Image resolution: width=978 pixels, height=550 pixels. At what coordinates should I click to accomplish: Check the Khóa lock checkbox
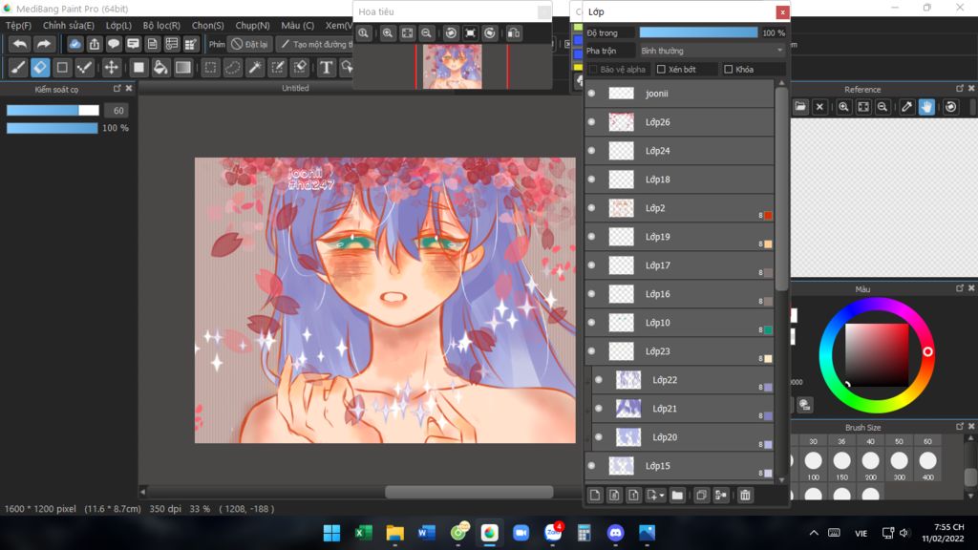tap(729, 70)
